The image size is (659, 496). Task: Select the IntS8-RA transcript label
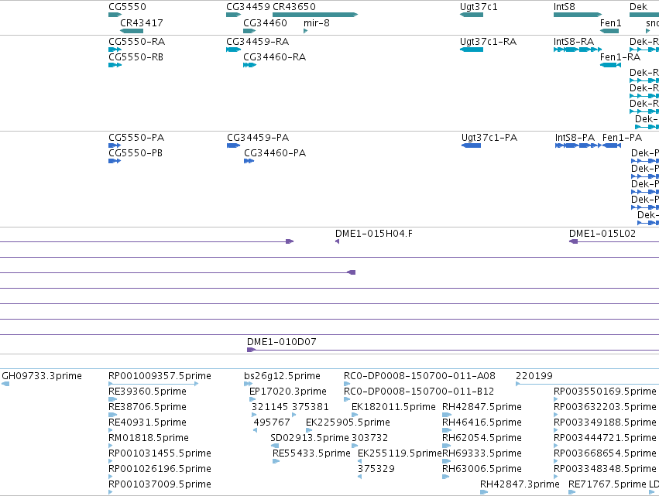[574, 42]
